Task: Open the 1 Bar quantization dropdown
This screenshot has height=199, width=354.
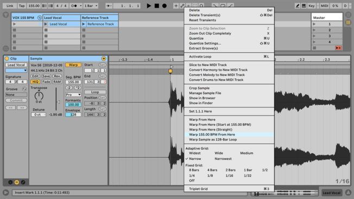Action: coord(91,6)
